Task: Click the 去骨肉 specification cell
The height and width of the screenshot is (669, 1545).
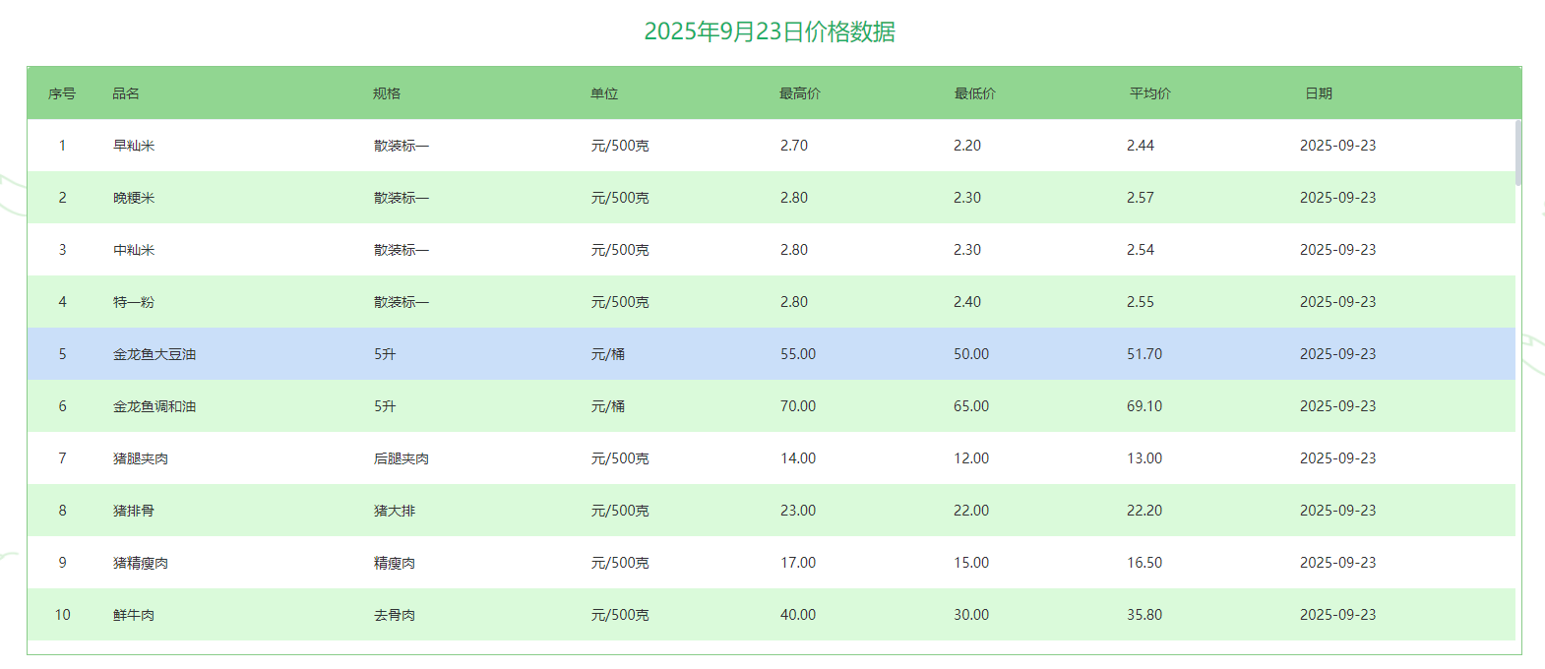Action: (395, 615)
